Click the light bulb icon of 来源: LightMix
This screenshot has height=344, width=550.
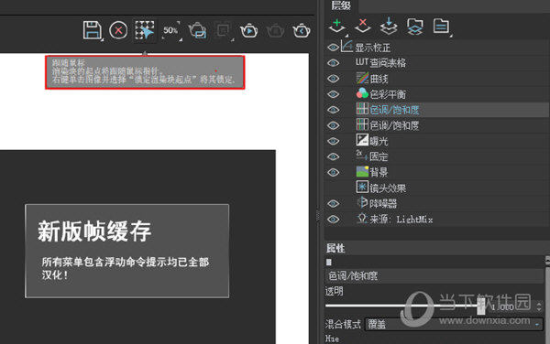[362, 219]
